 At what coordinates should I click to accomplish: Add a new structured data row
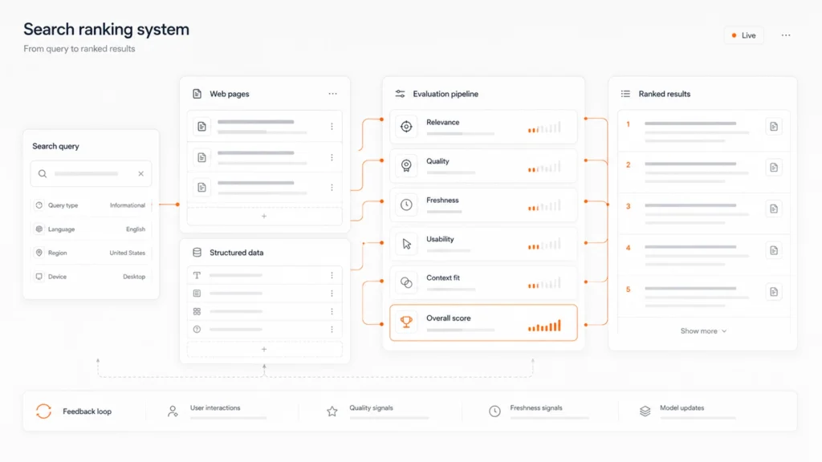264,349
